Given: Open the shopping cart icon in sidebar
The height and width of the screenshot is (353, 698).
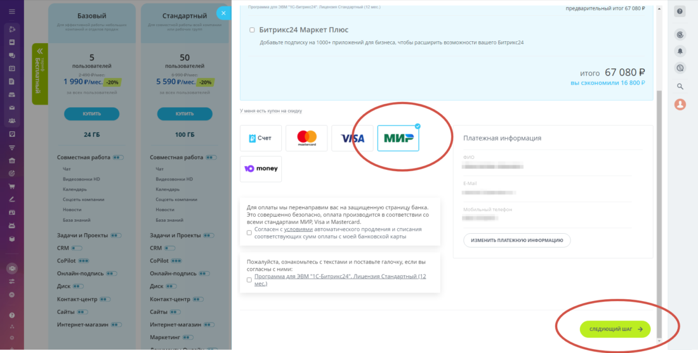Looking at the screenshot, I should 12,186.
